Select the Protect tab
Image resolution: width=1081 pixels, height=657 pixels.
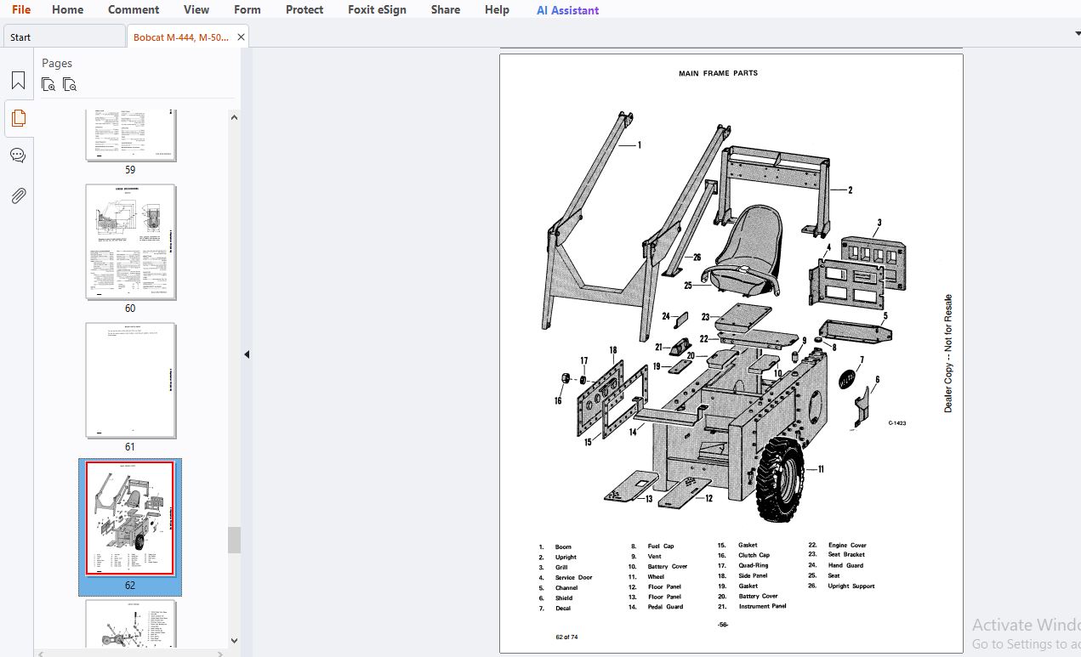(x=304, y=9)
